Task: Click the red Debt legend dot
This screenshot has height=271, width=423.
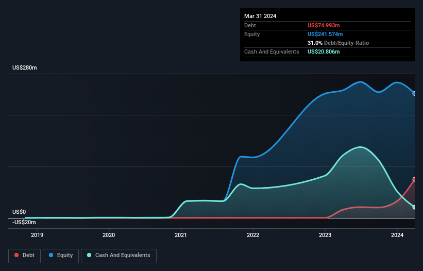Action: [x=16, y=255]
